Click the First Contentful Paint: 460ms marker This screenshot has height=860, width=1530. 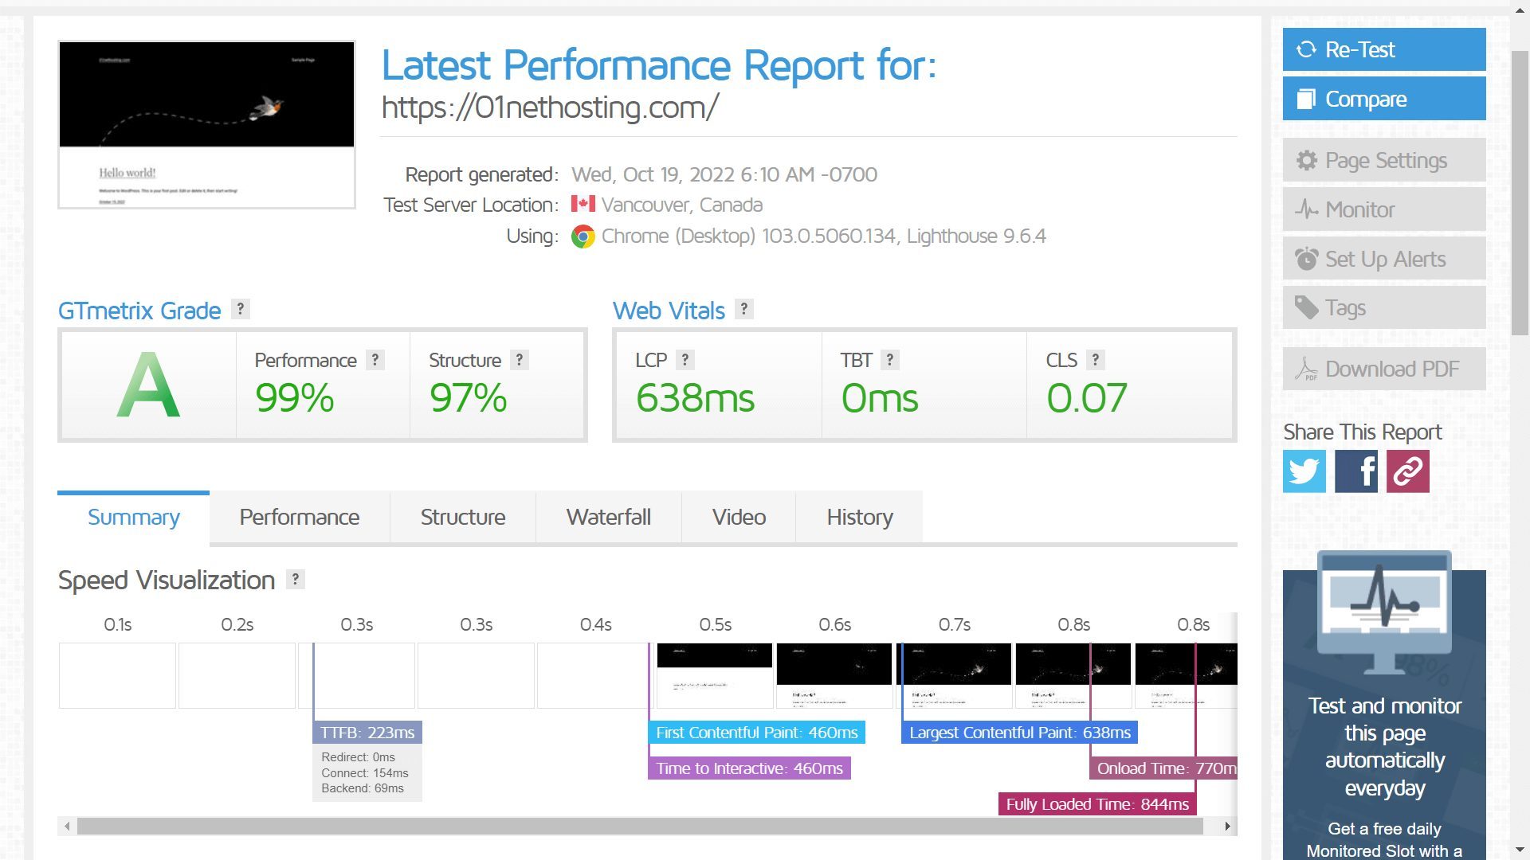tap(757, 733)
